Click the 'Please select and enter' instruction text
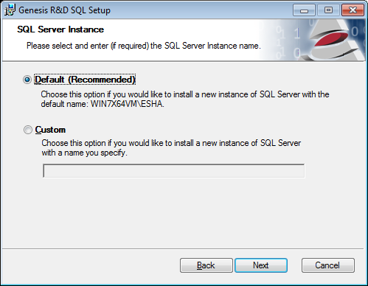This screenshot has width=368, height=286. coord(144,46)
